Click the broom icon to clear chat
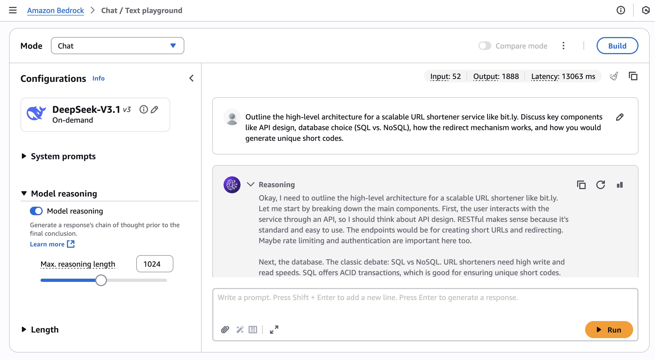Image resolution: width=655 pixels, height=360 pixels. [x=614, y=77]
